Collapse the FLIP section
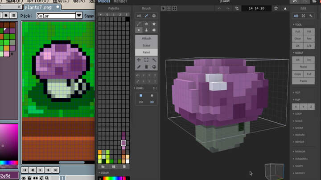321x180 pixels. click(x=296, y=100)
